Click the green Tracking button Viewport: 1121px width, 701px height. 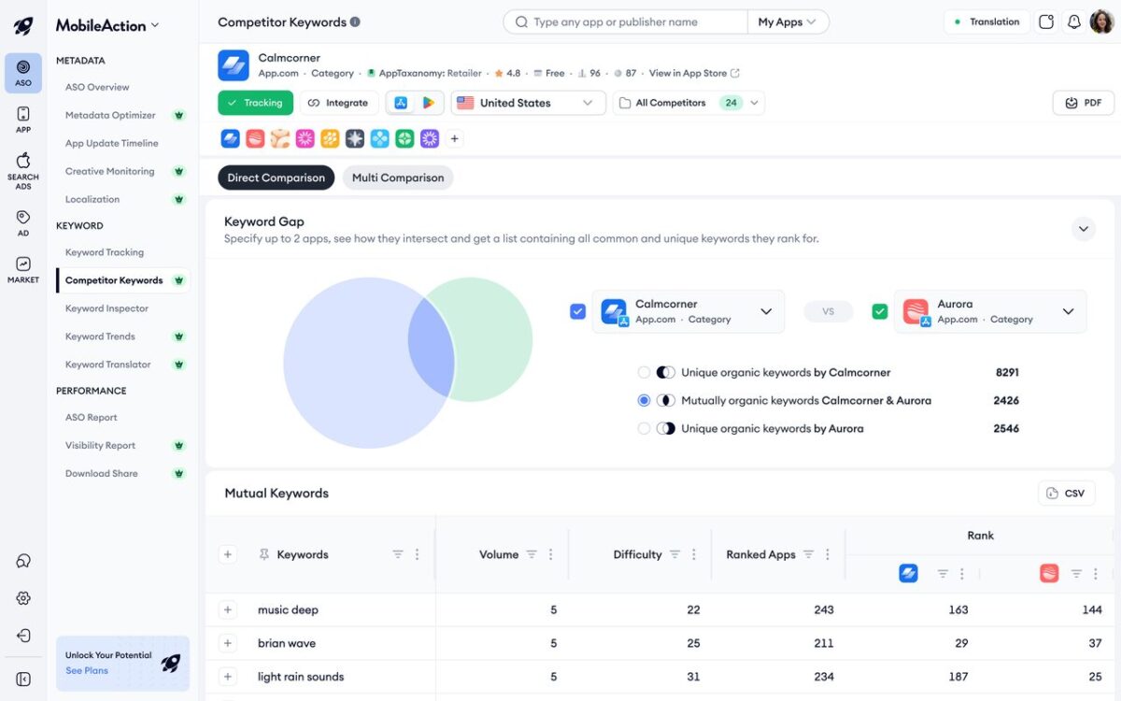255,103
